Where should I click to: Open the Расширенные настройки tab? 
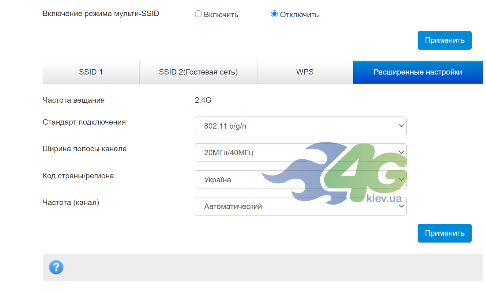point(418,72)
